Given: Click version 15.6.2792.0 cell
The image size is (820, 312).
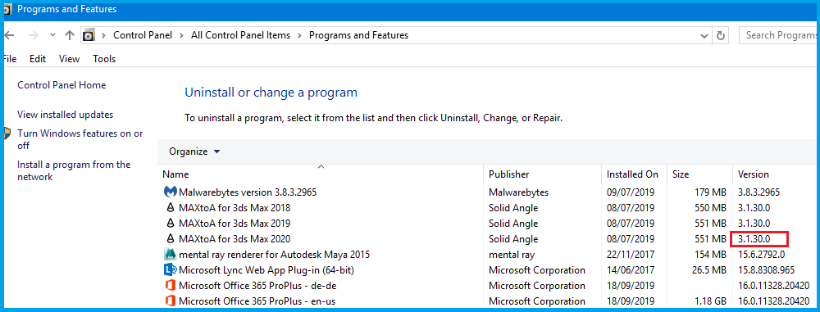Looking at the screenshot, I should (762, 255).
